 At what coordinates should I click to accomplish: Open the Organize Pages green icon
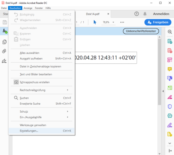(x=170, y=88)
